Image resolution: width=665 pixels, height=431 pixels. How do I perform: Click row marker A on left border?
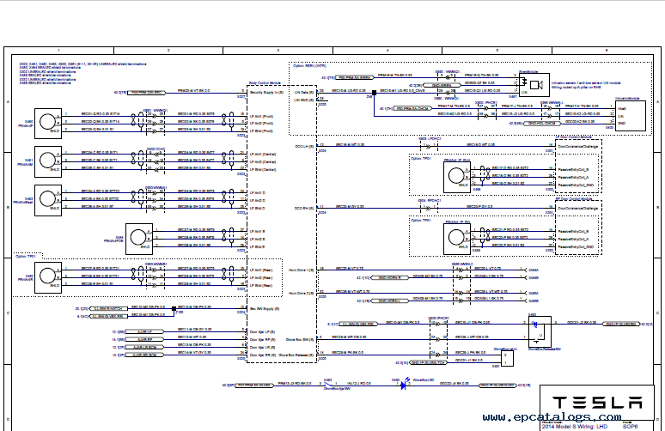(8, 102)
